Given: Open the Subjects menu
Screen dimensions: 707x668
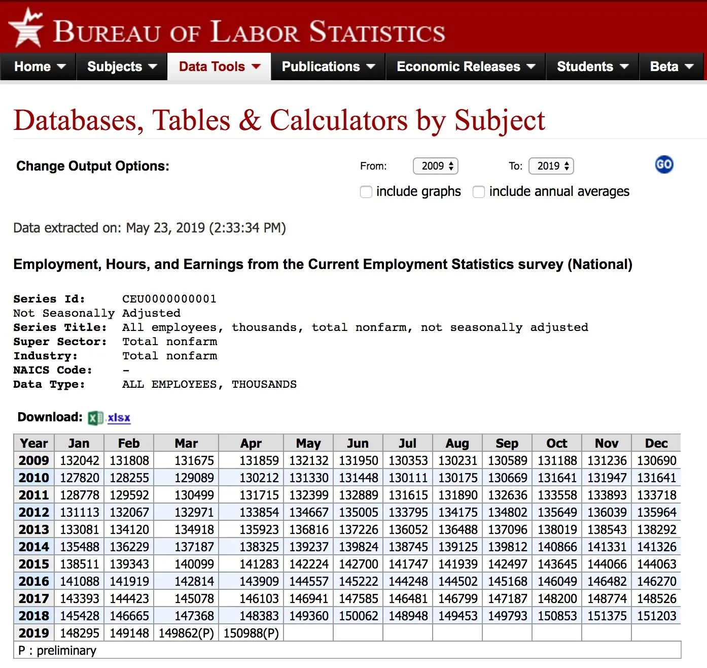Looking at the screenshot, I should [x=122, y=66].
